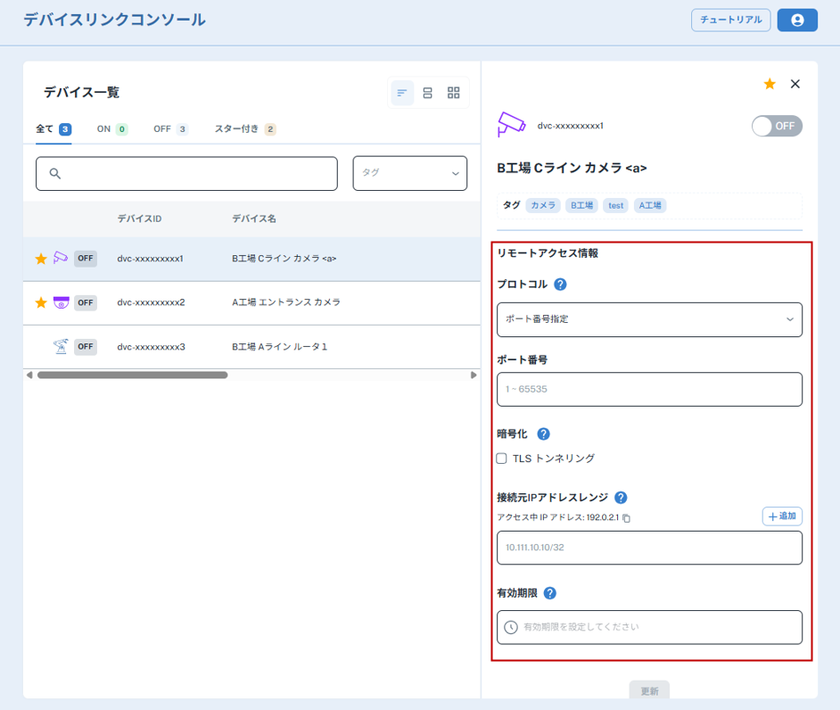Open the 暗号化 help icon

pyautogui.click(x=543, y=434)
